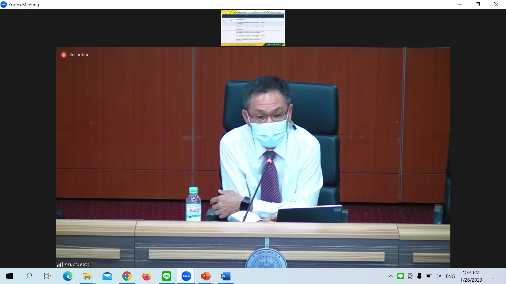Switch to Word in the taskbar
Screen dimensions: 506x284
coord(226,276)
